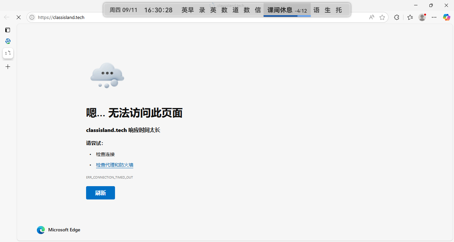The height and width of the screenshot is (242, 454).
Task: Click the highlighted 课间休息 break item
Action: click(280, 10)
